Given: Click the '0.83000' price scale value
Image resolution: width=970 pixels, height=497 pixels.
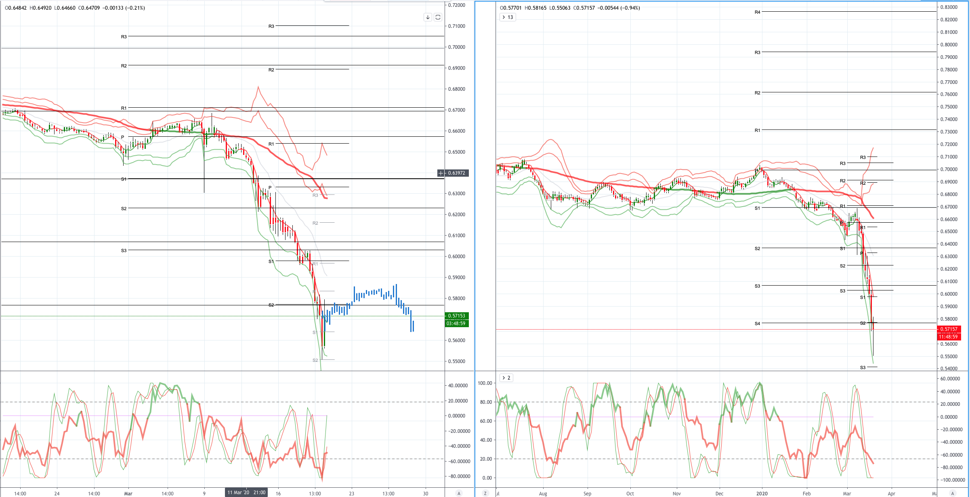Looking at the screenshot, I should pyautogui.click(x=949, y=7).
